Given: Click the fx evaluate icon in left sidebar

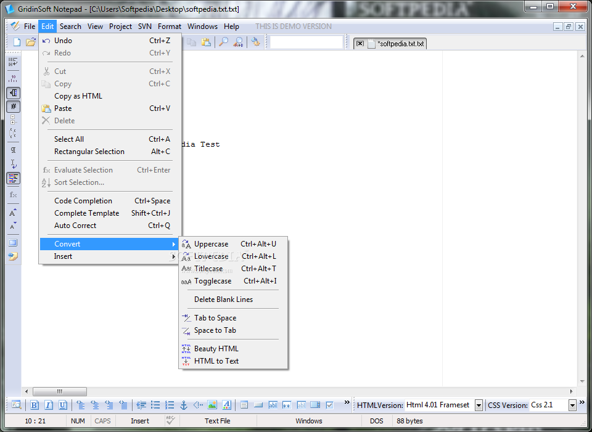Looking at the screenshot, I should (x=13, y=195).
